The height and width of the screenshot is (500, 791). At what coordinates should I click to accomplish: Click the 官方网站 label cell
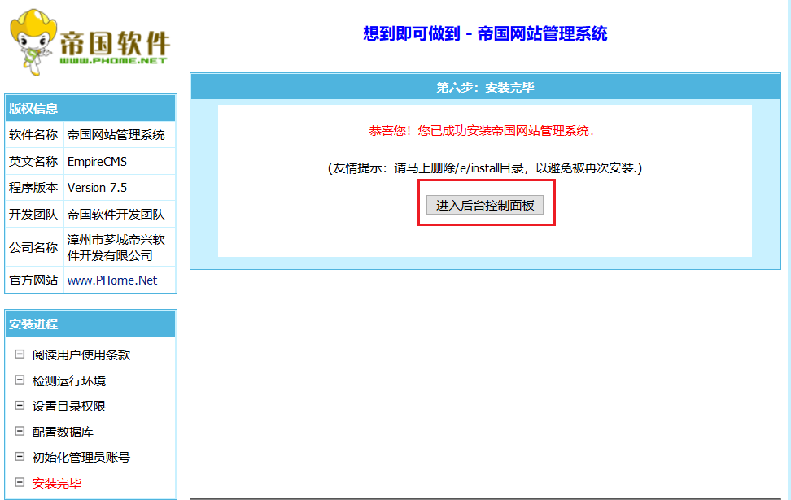pos(34,280)
